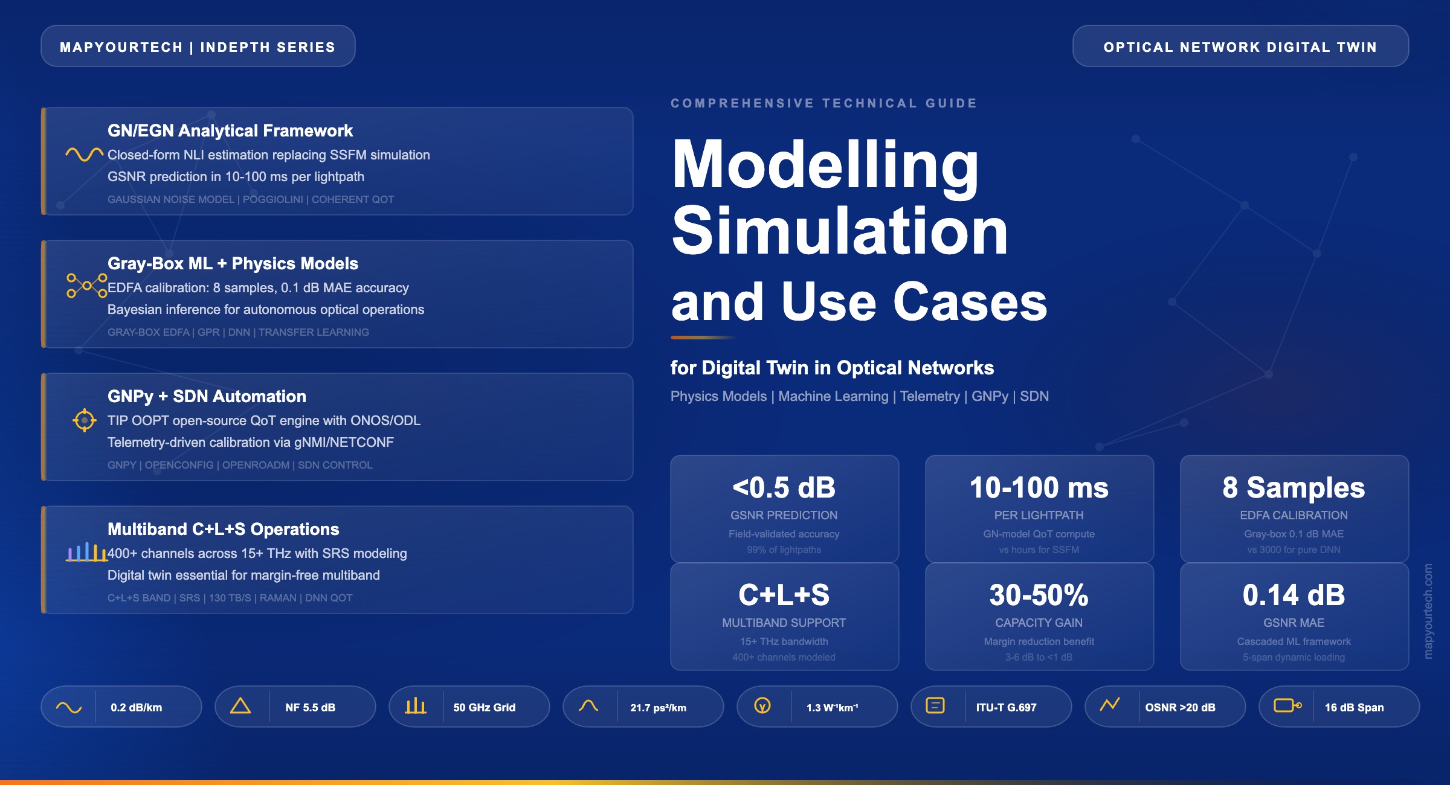Image resolution: width=1450 pixels, height=785 pixels.
Task: Click the network nodes icon beside Gray-Box ML
Action: [x=87, y=286]
